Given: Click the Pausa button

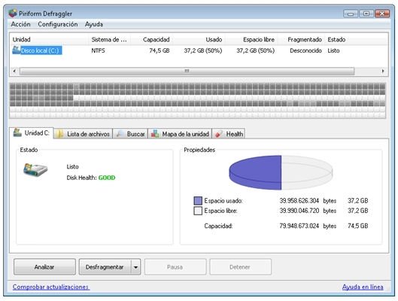Looking at the screenshot, I should [175, 266].
